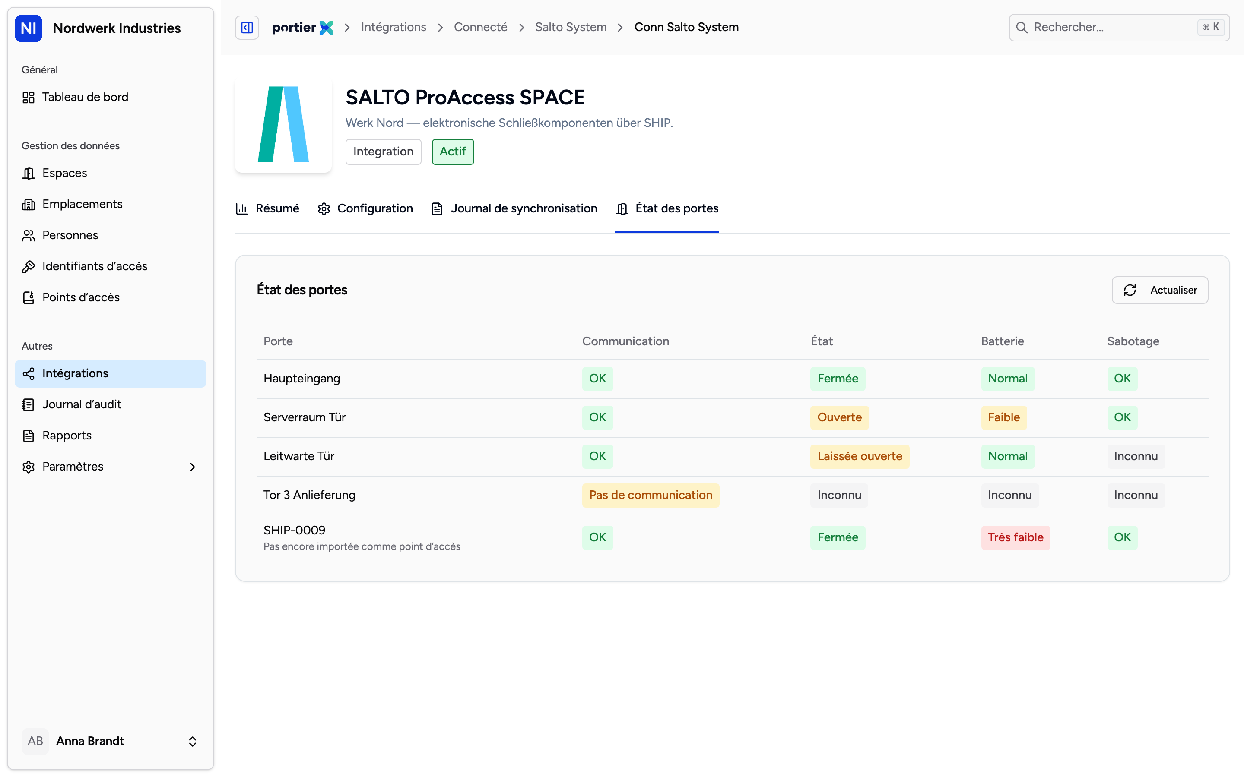Select the État des portes tab
Image resolution: width=1244 pixels, height=777 pixels.
pyautogui.click(x=667, y=208)
